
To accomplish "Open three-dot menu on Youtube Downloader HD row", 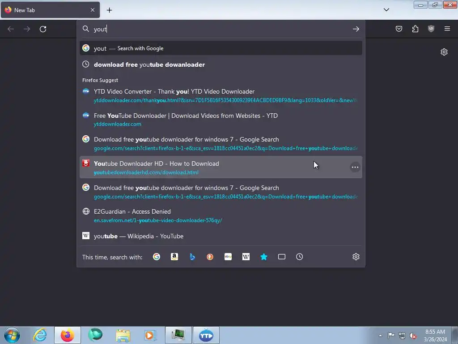I will click(x=355, y=167).
